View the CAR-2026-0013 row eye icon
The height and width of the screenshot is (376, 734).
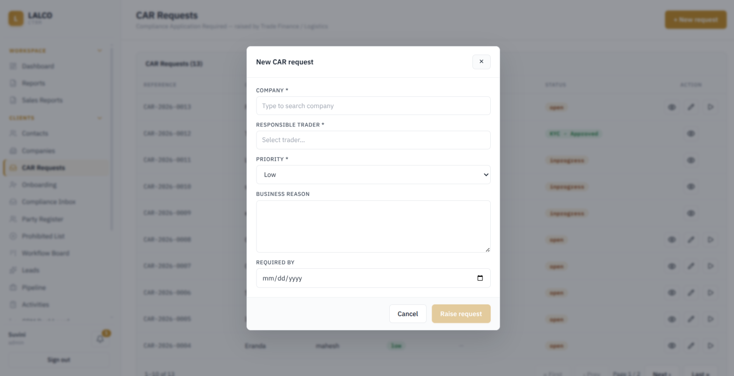pos(672,107)
